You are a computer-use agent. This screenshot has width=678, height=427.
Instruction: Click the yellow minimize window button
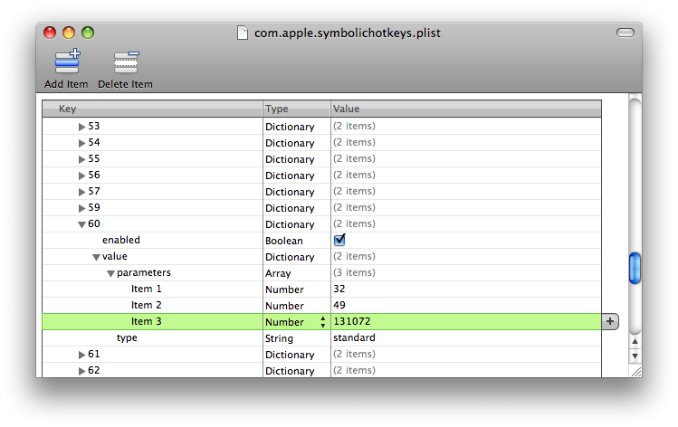point(69,33)
